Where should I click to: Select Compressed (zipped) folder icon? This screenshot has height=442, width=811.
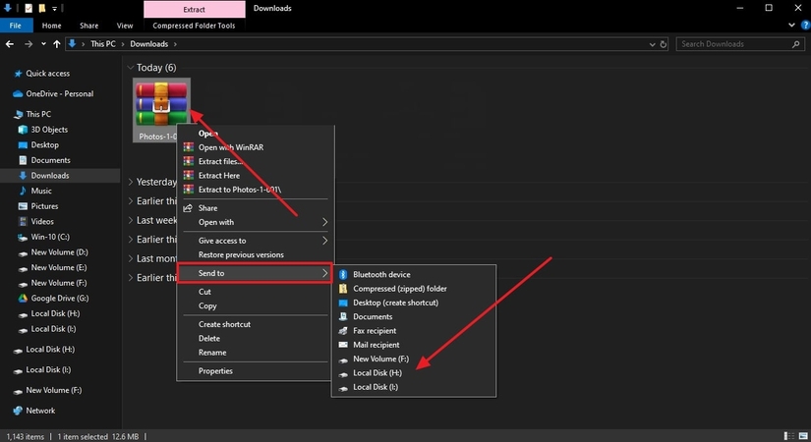(x=343, y=289)
